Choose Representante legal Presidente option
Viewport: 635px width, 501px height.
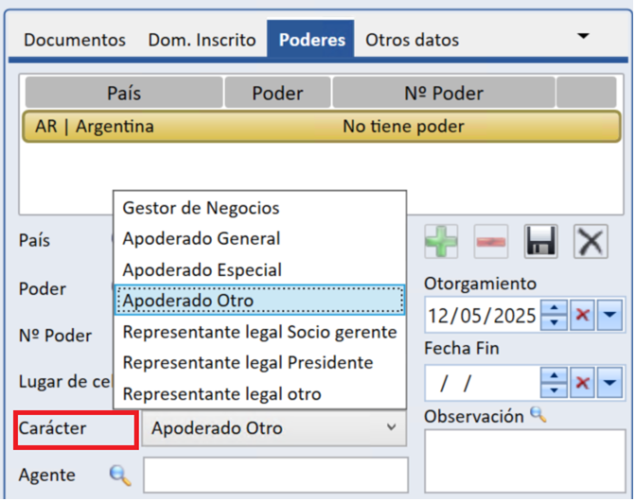coord(248,363)
